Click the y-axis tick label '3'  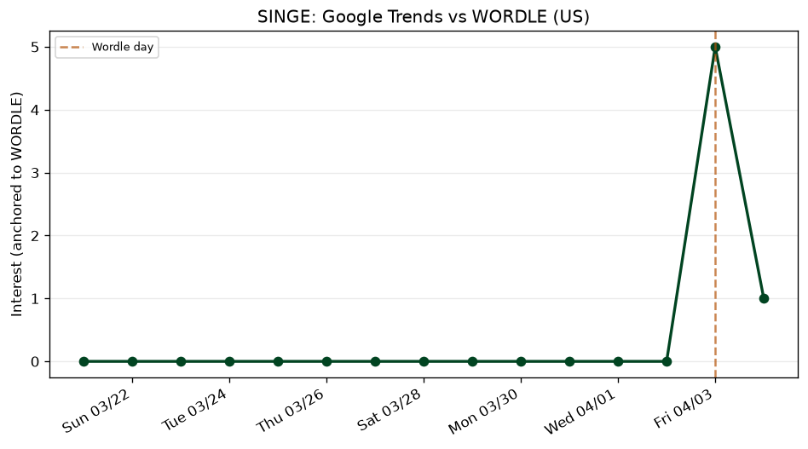coord(35,173)
